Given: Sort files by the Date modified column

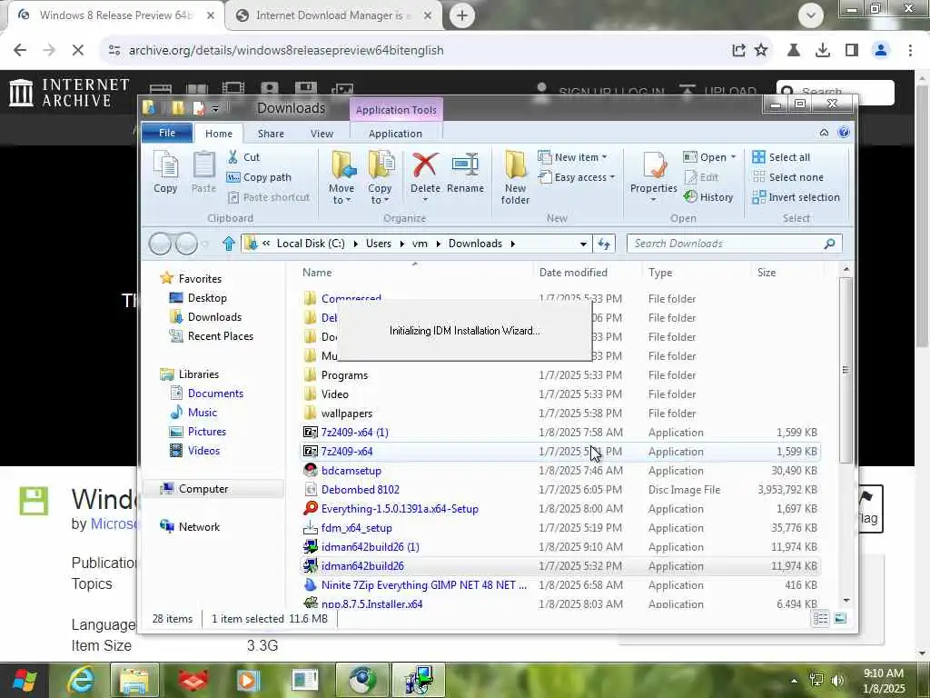Looking at the screenshot, I should point(573,273).
